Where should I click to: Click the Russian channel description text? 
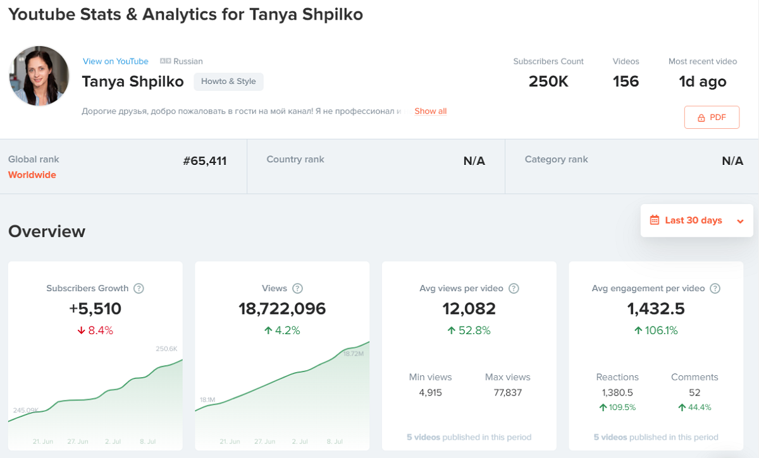pos(242,111)
